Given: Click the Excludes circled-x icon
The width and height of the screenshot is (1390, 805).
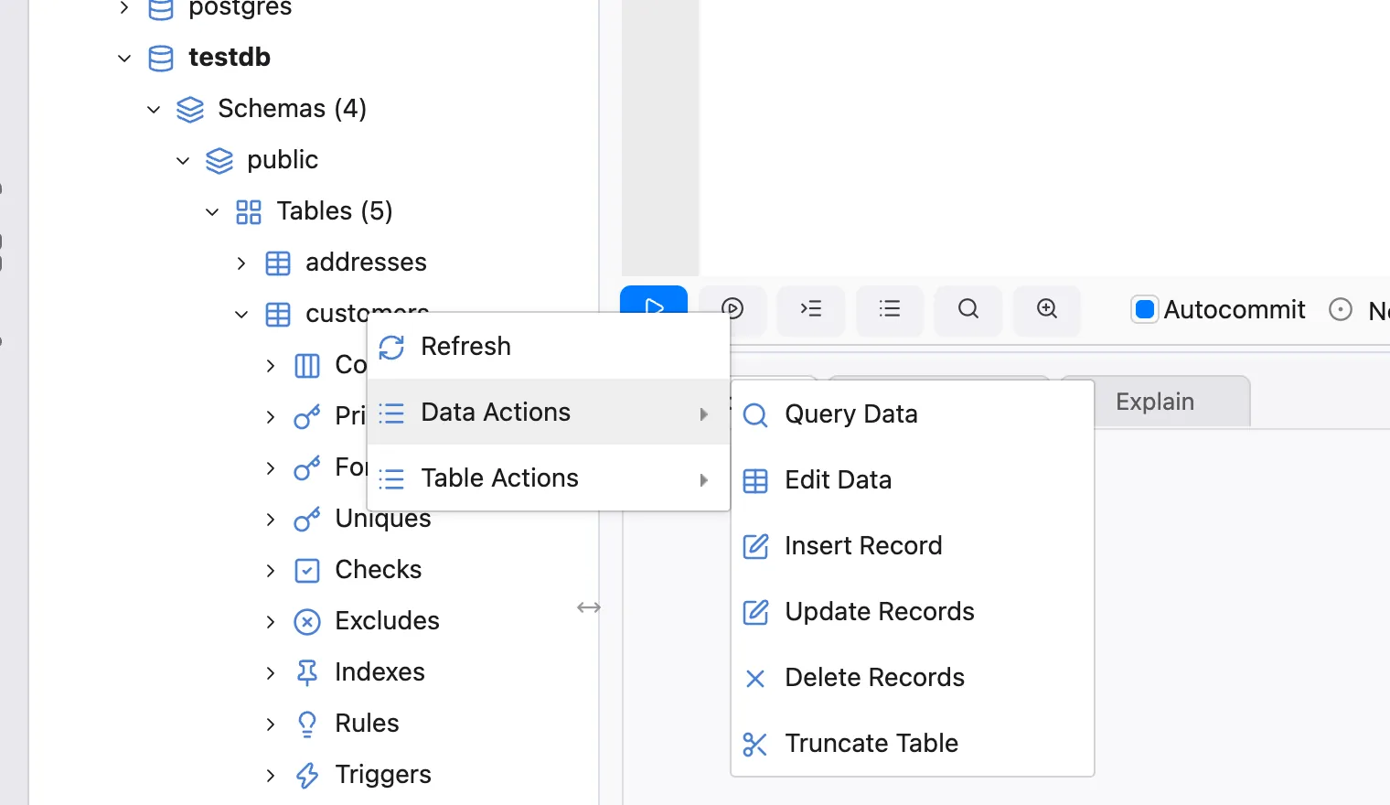Looking at the screenshot, I should point(307,622).
